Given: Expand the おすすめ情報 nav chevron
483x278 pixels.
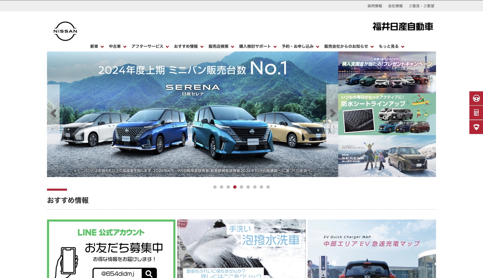Looking at the screenshot, I should pyautogui.click(x=202, y=47).
